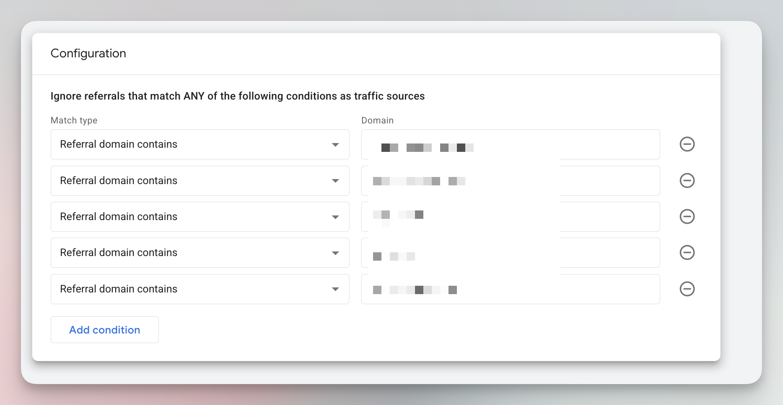Remove the second referral condition row
This screenshot has width=783, height=405.
pos(687,181)
